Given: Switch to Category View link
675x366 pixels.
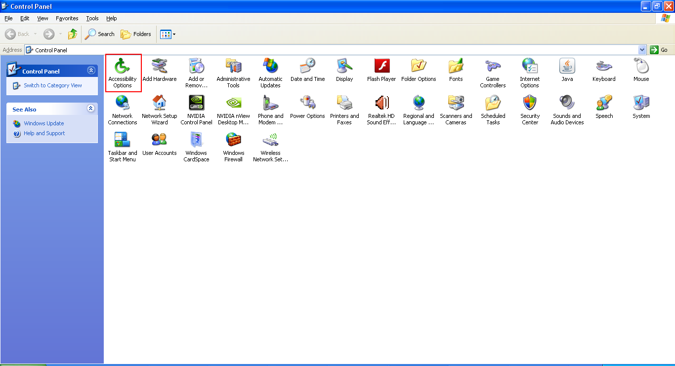Looking at the screenshot, I should [x=53, y=85].
